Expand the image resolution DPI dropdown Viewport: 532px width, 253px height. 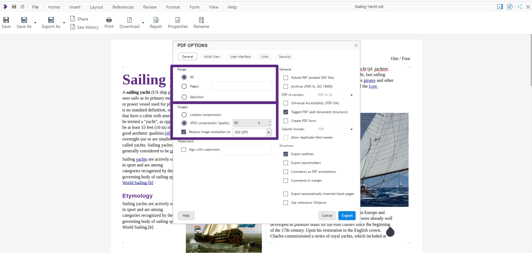(268, 132)
